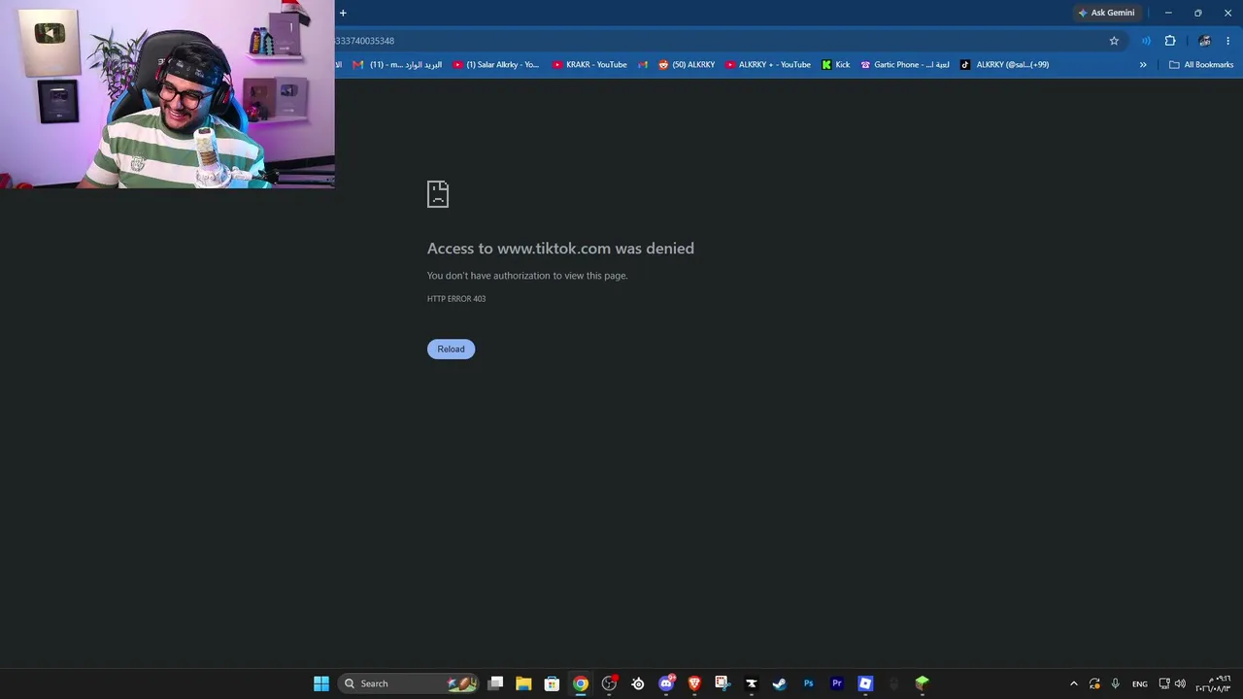The image size is (1243, 699).
Task: Click the sync status tray icon
Action: (1094, 683)
